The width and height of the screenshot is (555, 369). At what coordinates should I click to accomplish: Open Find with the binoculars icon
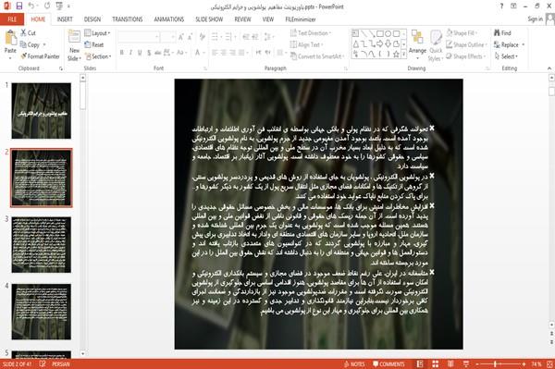click(497, 33)
